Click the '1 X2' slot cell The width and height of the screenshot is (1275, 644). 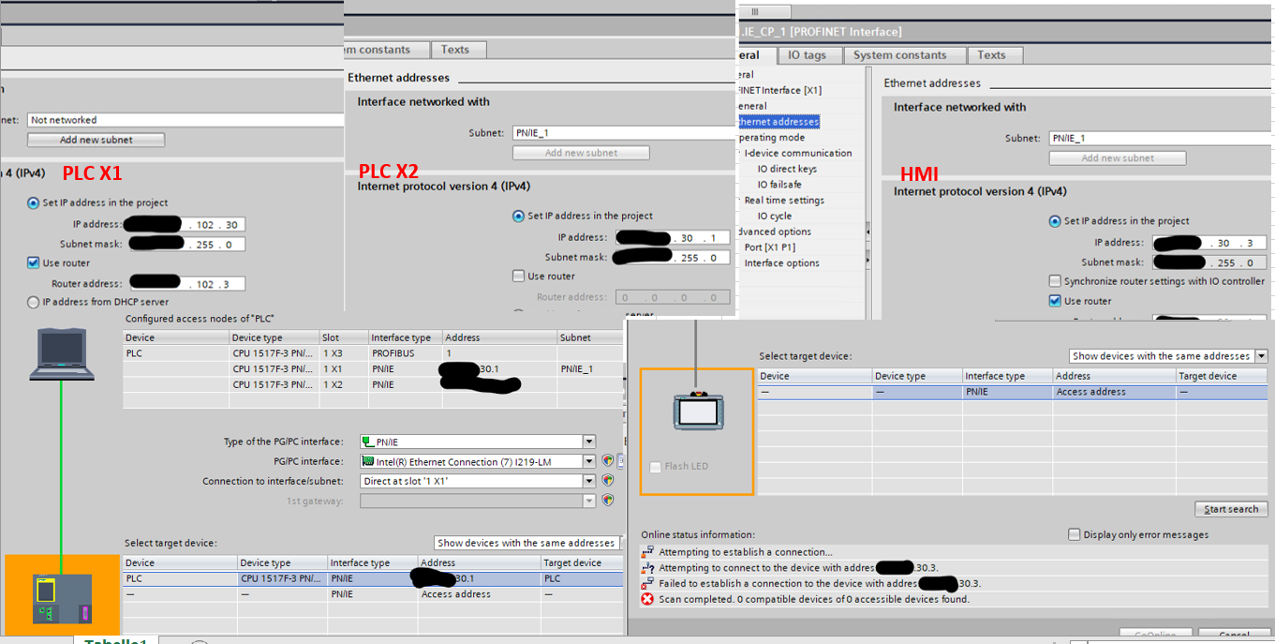tap(343, 384)
